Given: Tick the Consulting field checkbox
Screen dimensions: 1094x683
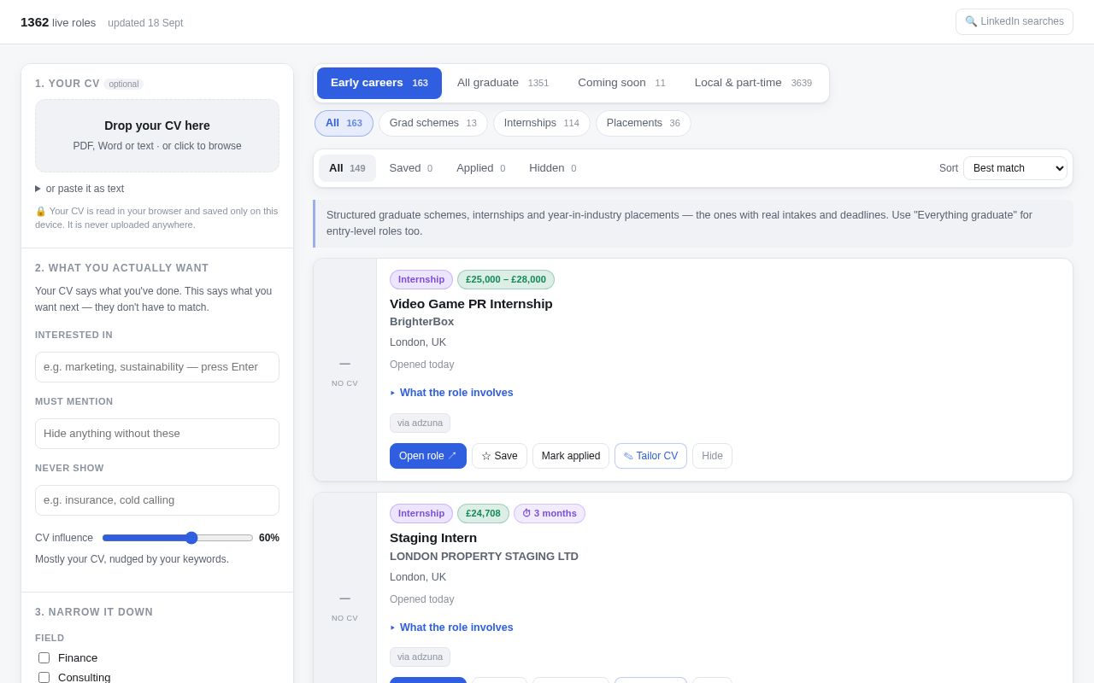Looking at the screenshot, I should tap(44, 678).
